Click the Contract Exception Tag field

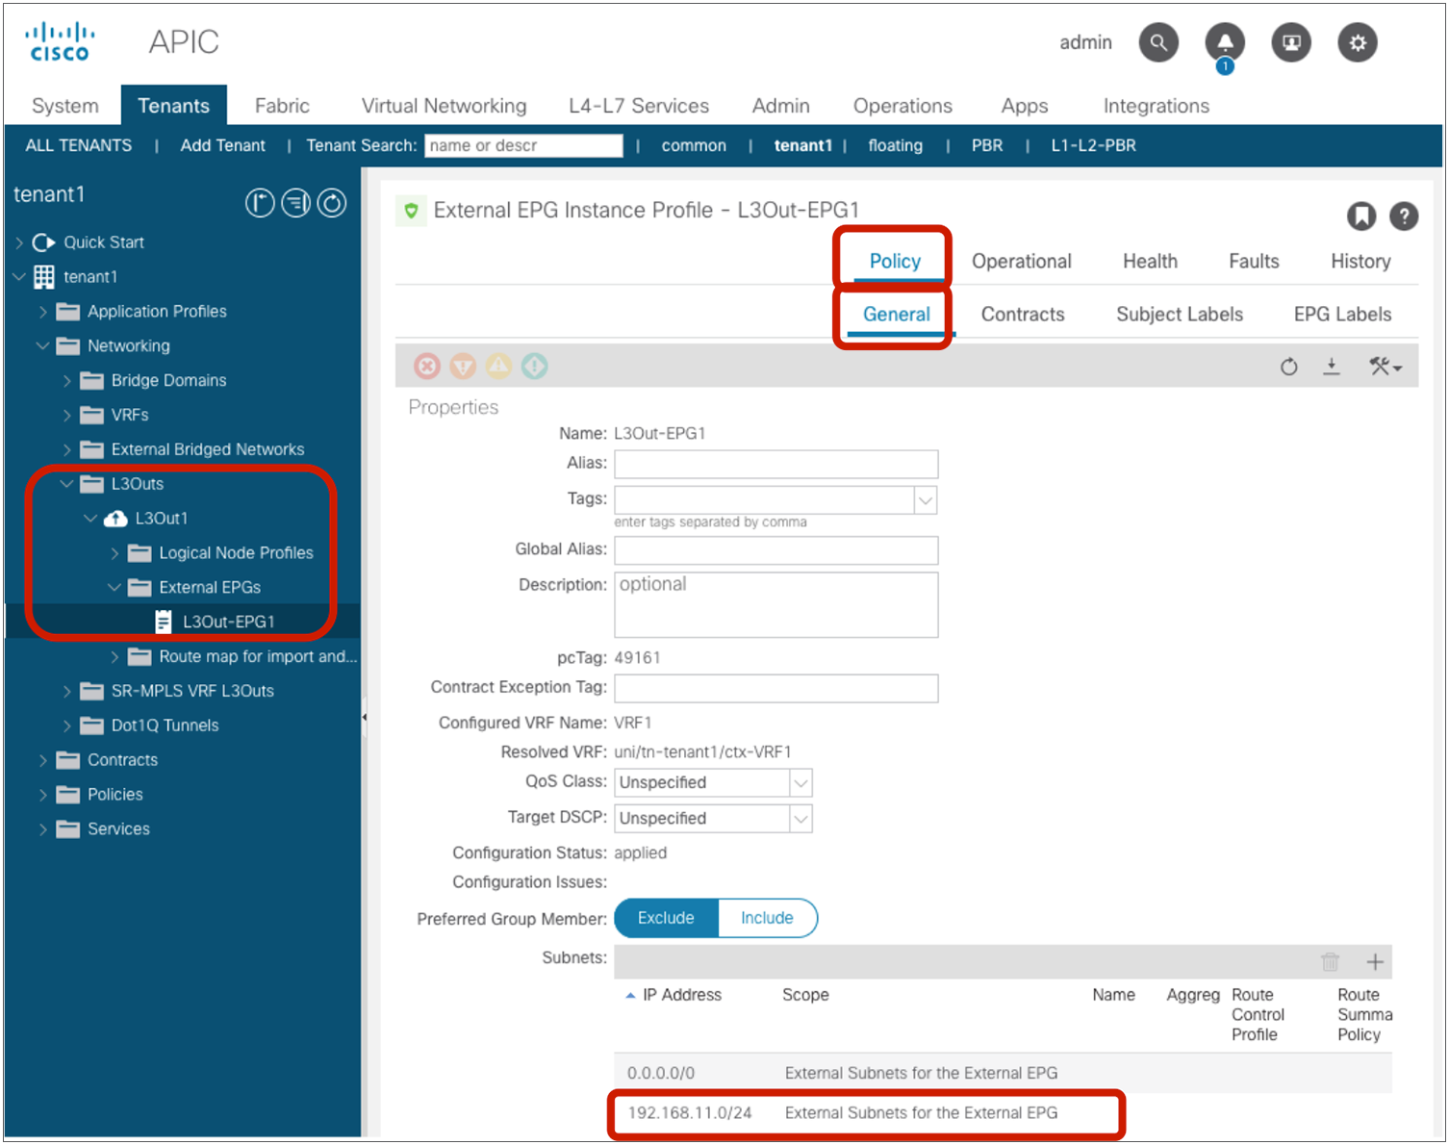(775, 688)
